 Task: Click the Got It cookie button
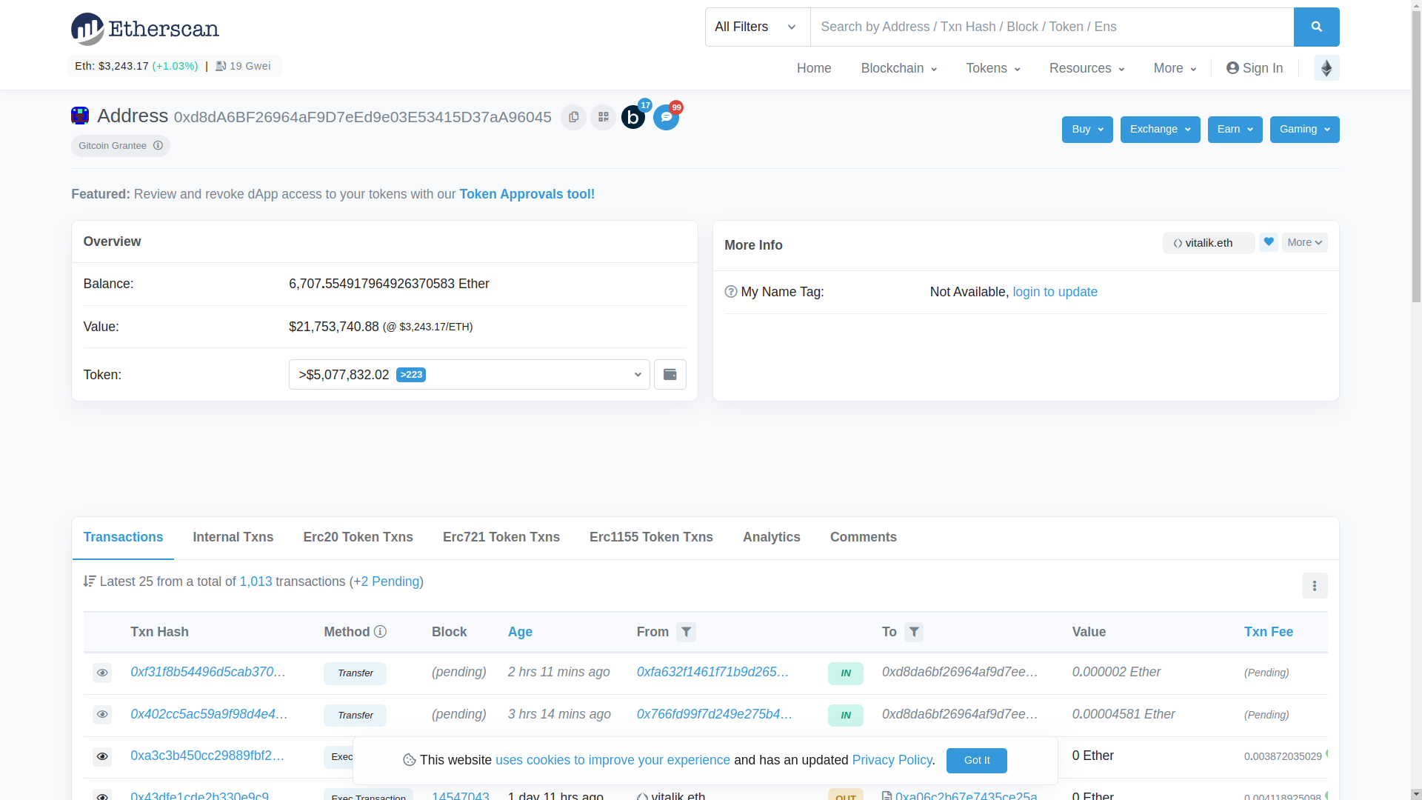click(976, 760)
